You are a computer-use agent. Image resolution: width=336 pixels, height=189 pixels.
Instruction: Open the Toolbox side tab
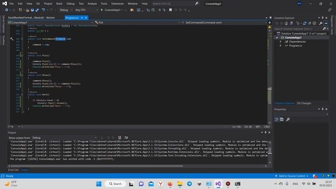click(x=4, y=40)
